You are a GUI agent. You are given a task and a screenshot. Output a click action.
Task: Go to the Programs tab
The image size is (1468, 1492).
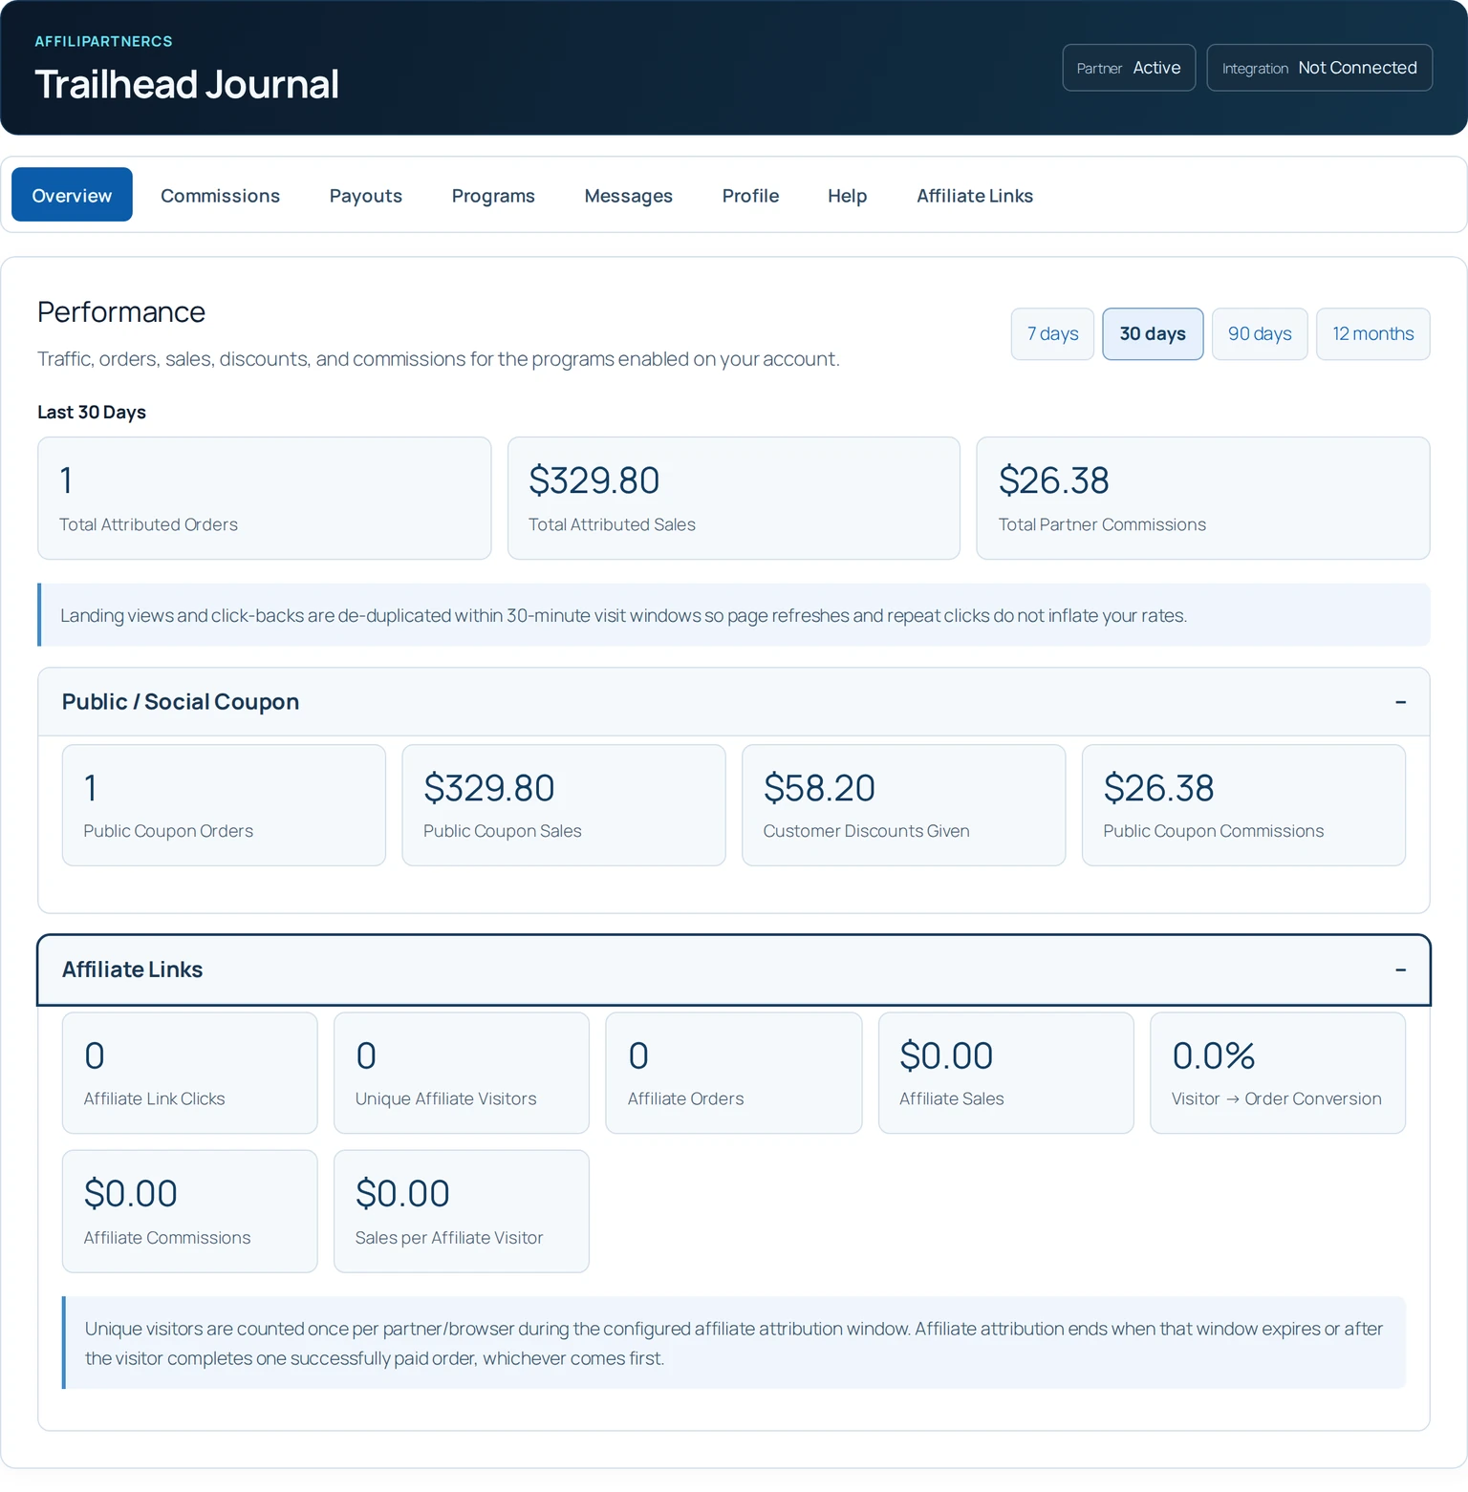coord(493,195)
